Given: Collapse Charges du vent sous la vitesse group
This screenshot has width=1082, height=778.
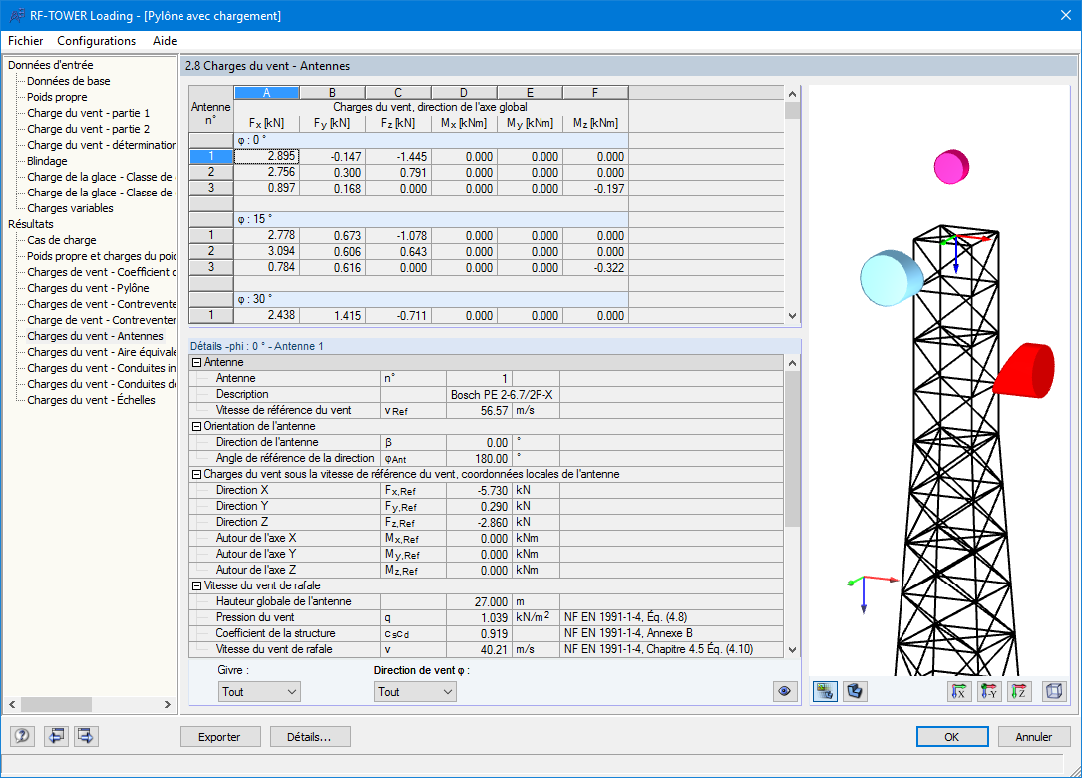Looking at the screenshot, I should [x=196, y=474].
